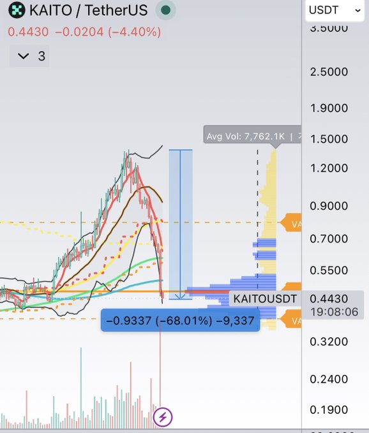Click the lower orange VA level label
This screenshot has height=433, width=369.
tap(291, 319)
